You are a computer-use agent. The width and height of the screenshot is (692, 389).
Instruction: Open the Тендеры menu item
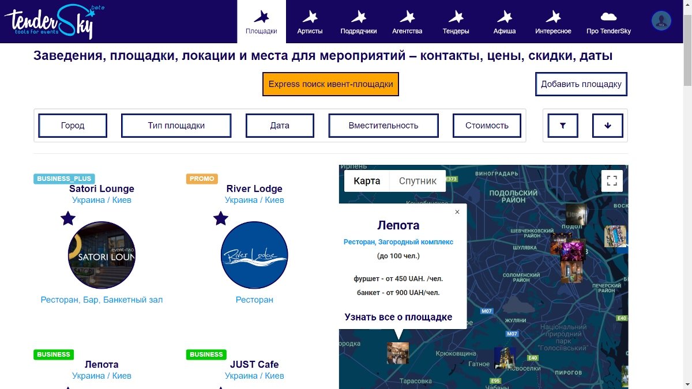pos(456,22)
